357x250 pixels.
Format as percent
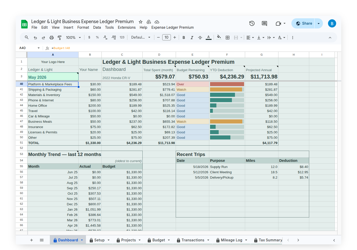coord(97,37)
